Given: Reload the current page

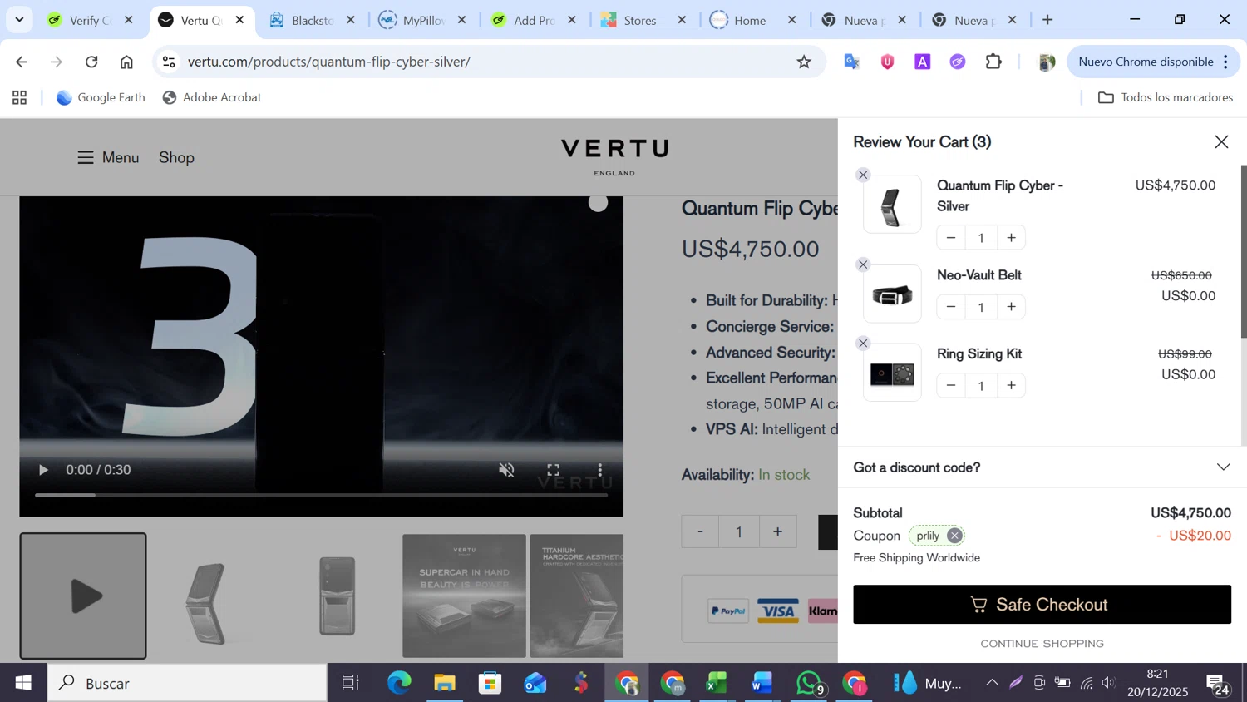Looking at the screenshot, I should tap(91, 62).
